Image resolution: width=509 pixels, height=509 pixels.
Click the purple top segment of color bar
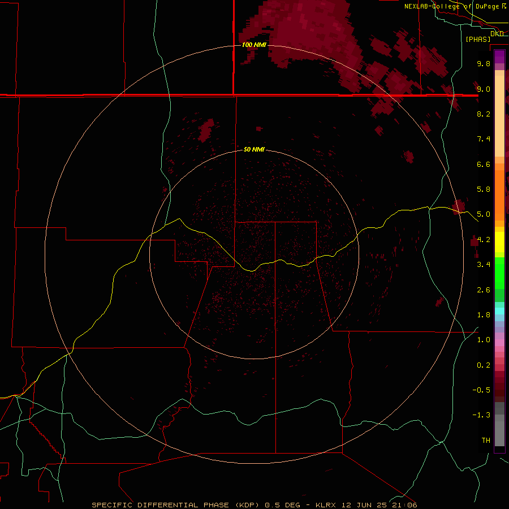point(499,57)
